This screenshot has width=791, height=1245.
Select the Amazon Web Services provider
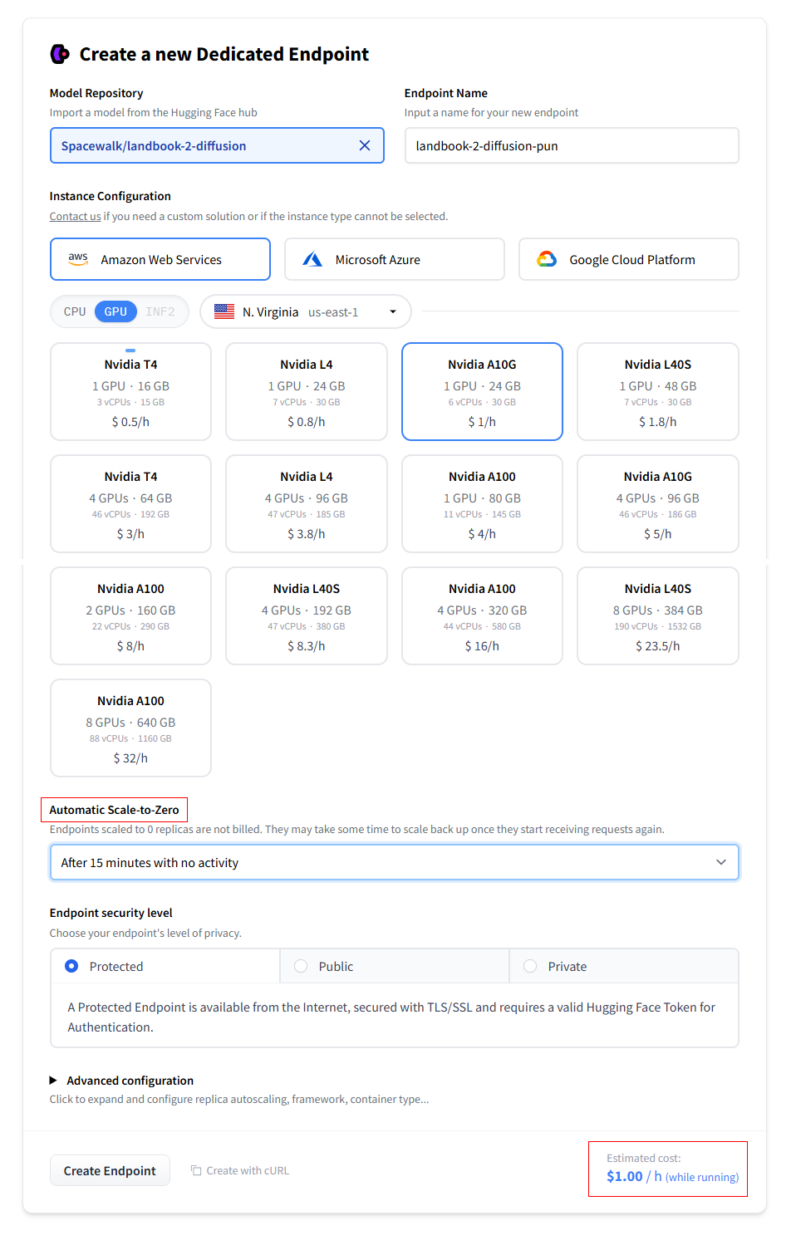tap(160, 260)
